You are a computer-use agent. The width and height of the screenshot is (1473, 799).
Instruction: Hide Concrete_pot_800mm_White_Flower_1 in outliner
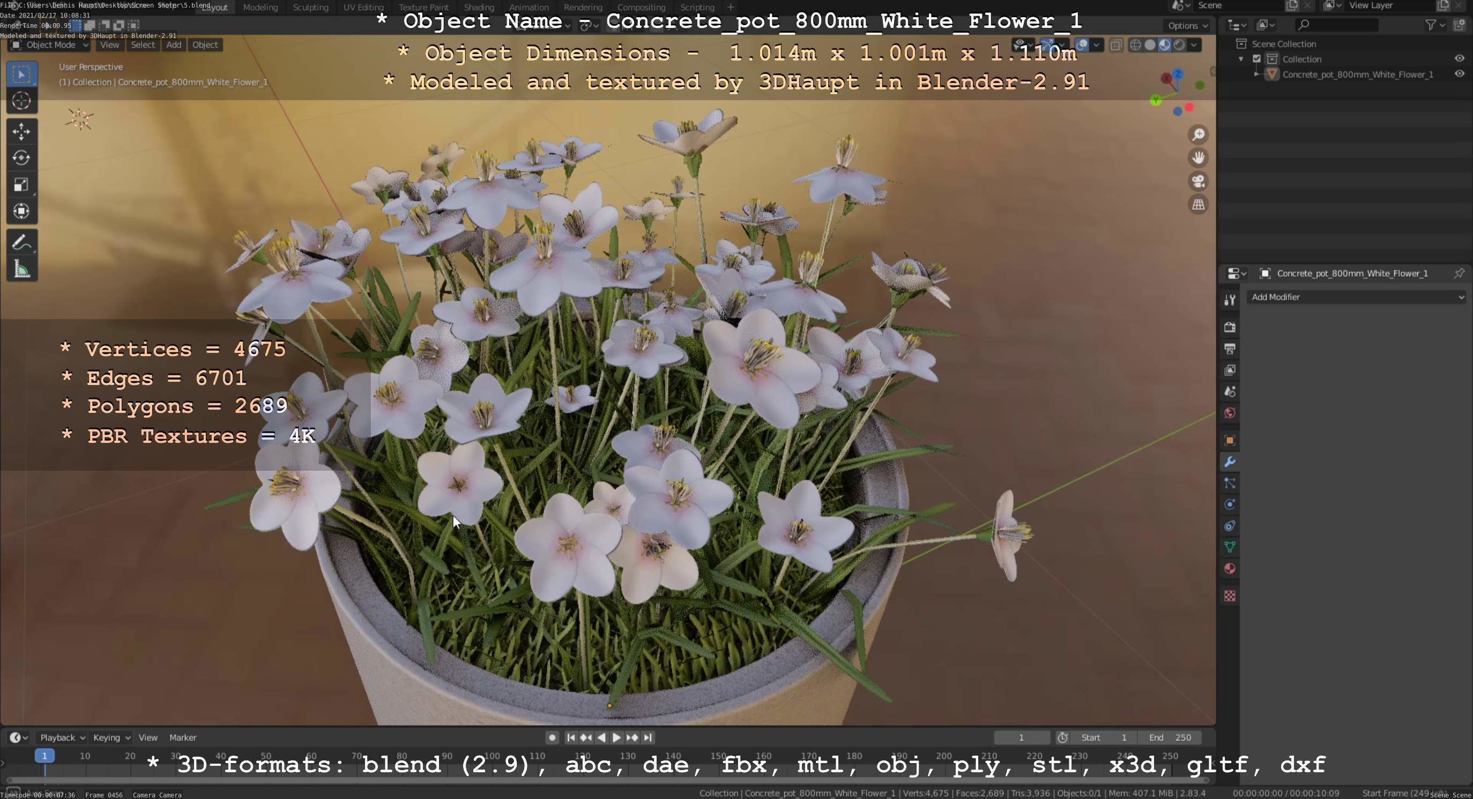click(x=1459, y=74)
